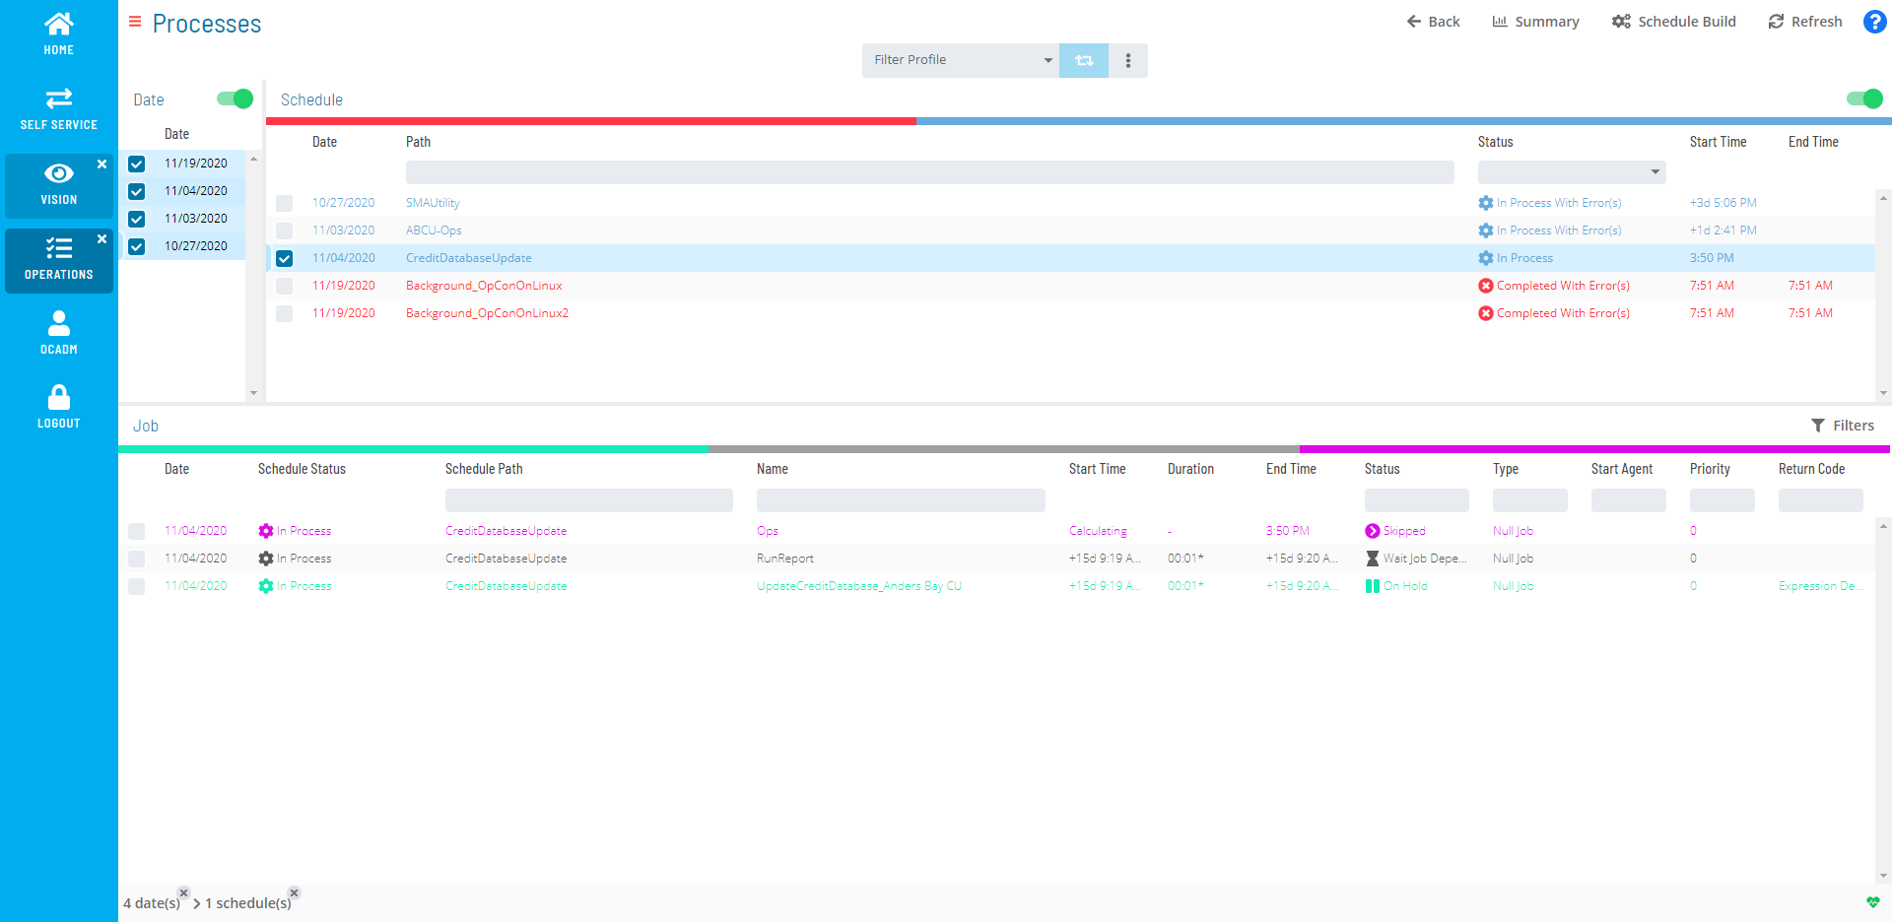Viewport: 1892px width, 922px height.
Task: Sort jobs by the Duration column
Action: 1190,469
